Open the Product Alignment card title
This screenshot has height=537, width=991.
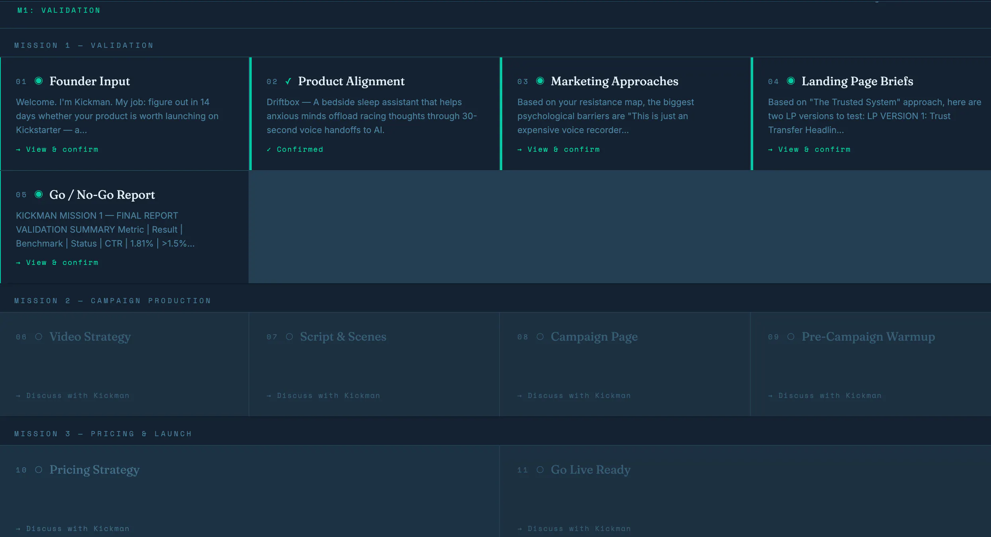click(x=351, y=81)
